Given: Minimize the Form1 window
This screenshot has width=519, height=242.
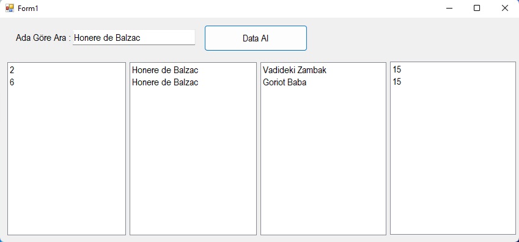Looking at the screenshot, I should 449,9.
